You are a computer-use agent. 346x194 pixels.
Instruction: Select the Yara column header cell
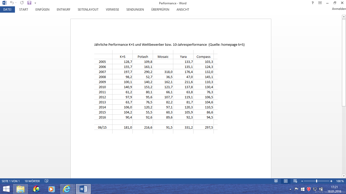click(183, 57)
